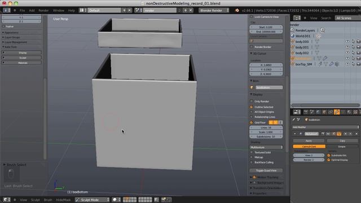361x203 pixels.
Task: Delete the Default screen layout
Action: pos(129,10)
